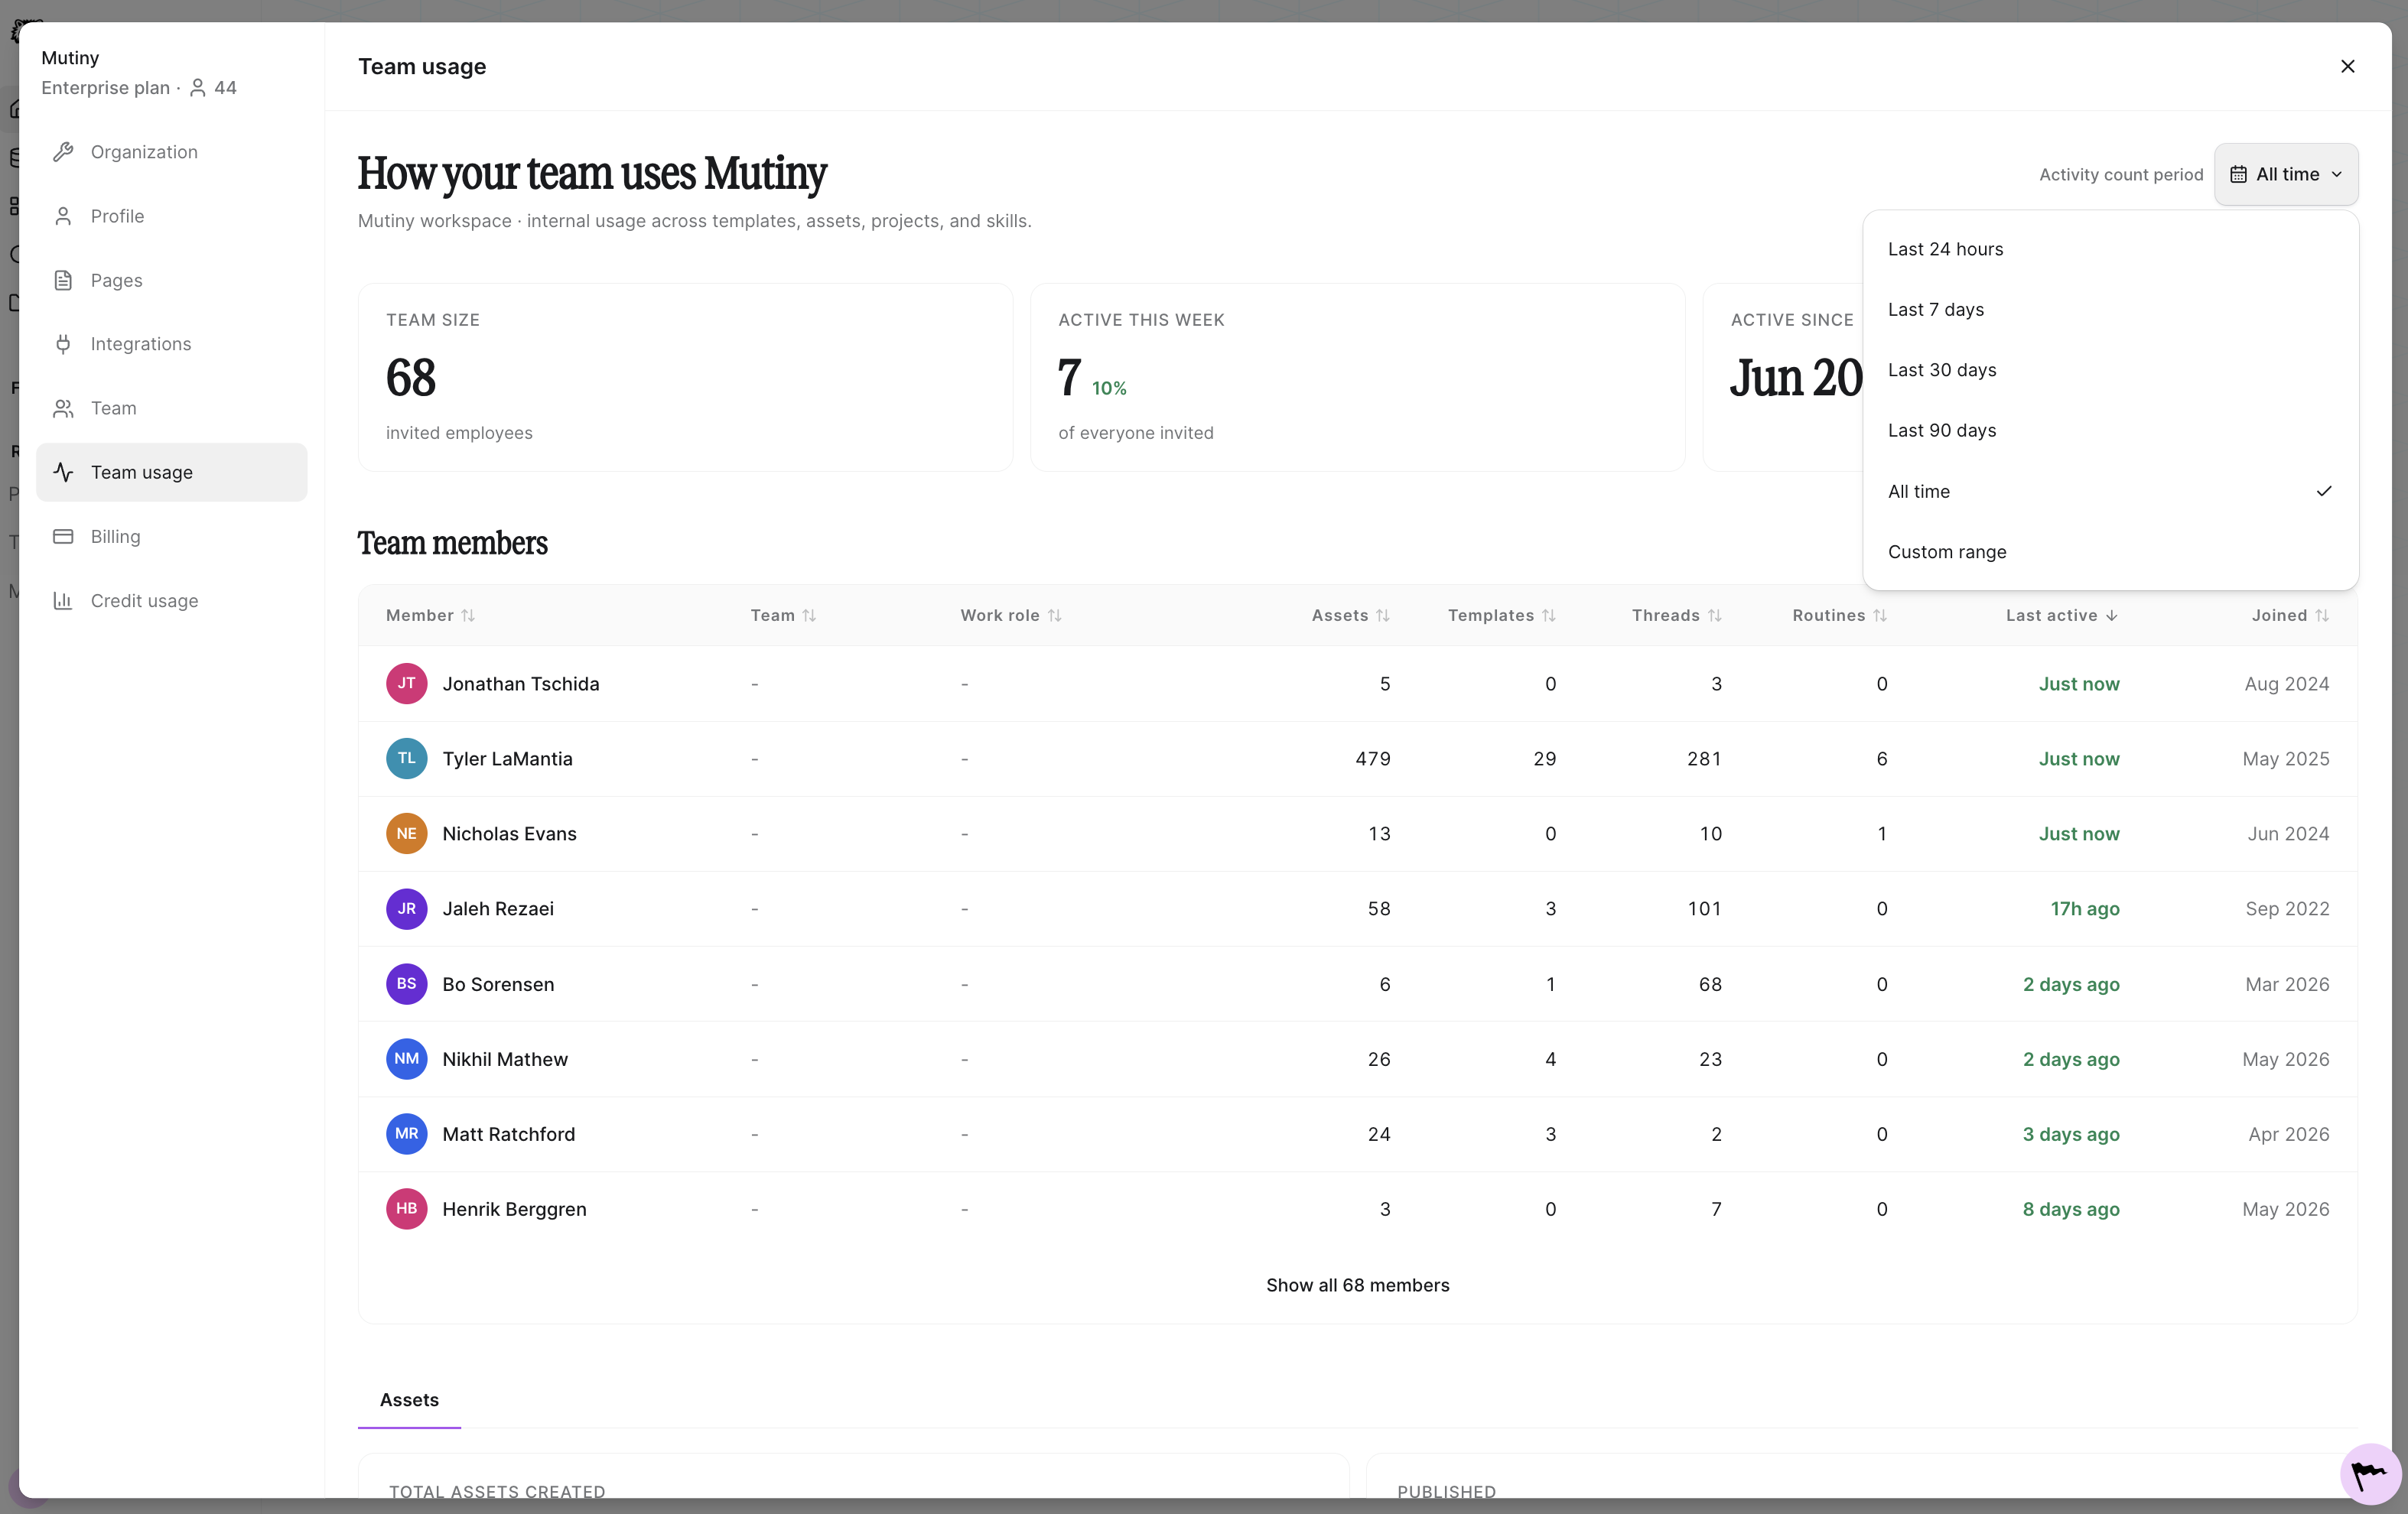Viewport: 2408px width, 1514px height.
Task: Sort table by Work role column
Action: tap(1011, 616)
